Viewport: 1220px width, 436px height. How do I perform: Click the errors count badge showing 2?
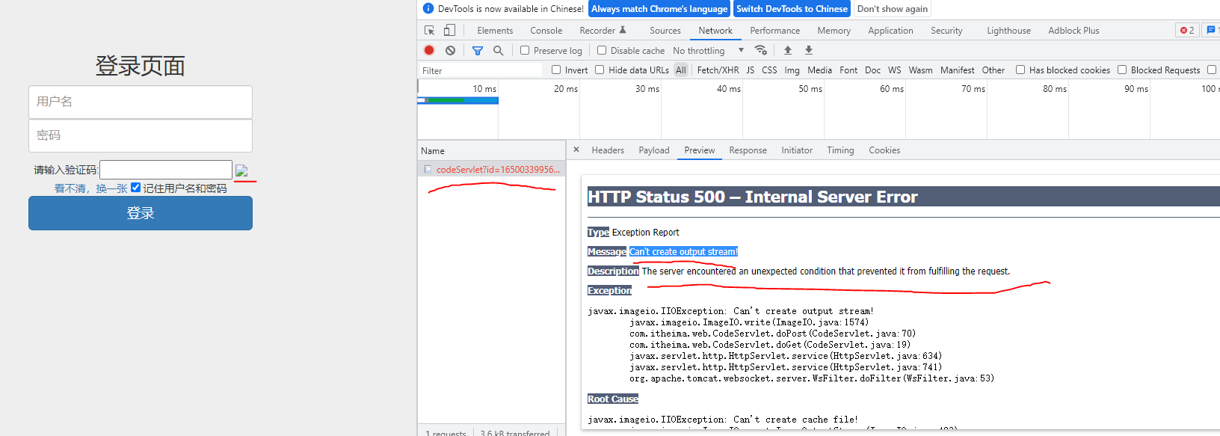pyautogui.click(x=1187, y=30)
